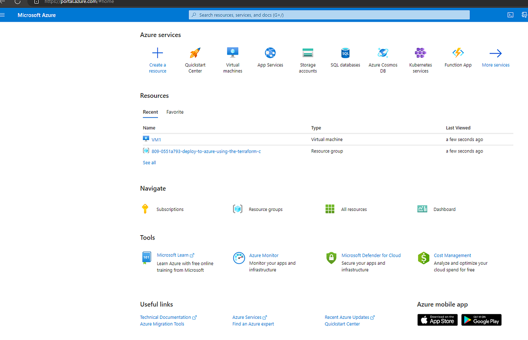Open the VM1 virtual machine link

[156, 139]
